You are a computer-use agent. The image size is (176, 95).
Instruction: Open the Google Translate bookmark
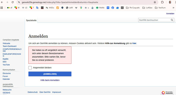[x=37, y=8]
